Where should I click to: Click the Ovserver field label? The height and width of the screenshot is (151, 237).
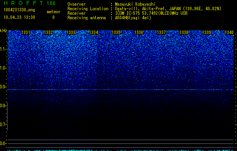coord(76,4)
